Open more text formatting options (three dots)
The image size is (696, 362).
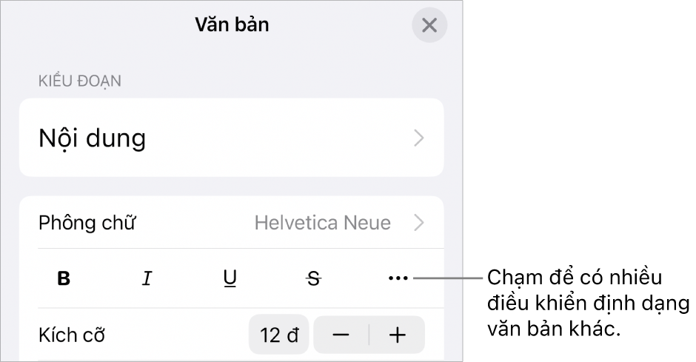pyautogui.click(x=398, y=279)
